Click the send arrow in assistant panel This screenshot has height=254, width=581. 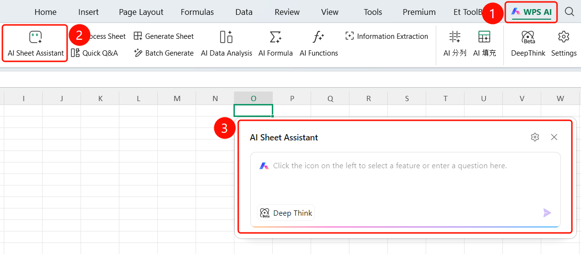(547, 213)
